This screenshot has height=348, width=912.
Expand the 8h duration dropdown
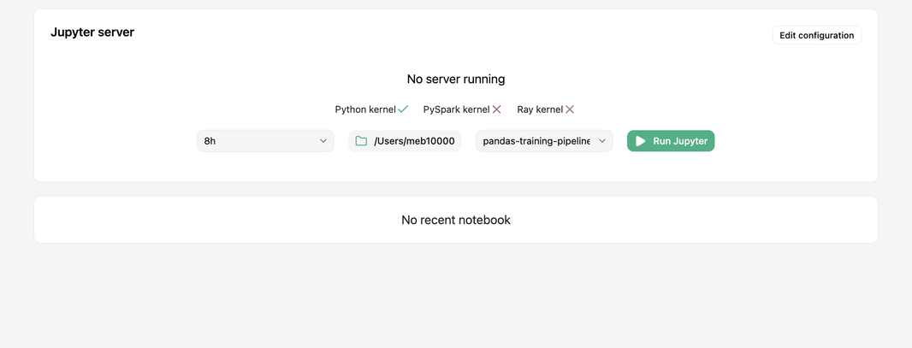coord(265,140)
